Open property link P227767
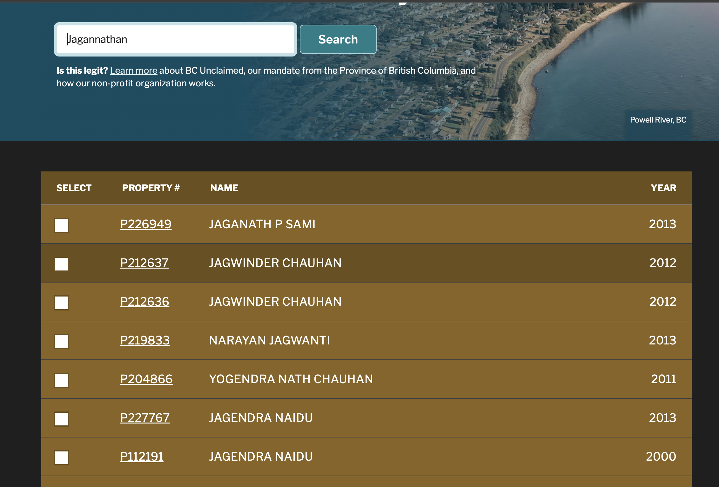 145,418
